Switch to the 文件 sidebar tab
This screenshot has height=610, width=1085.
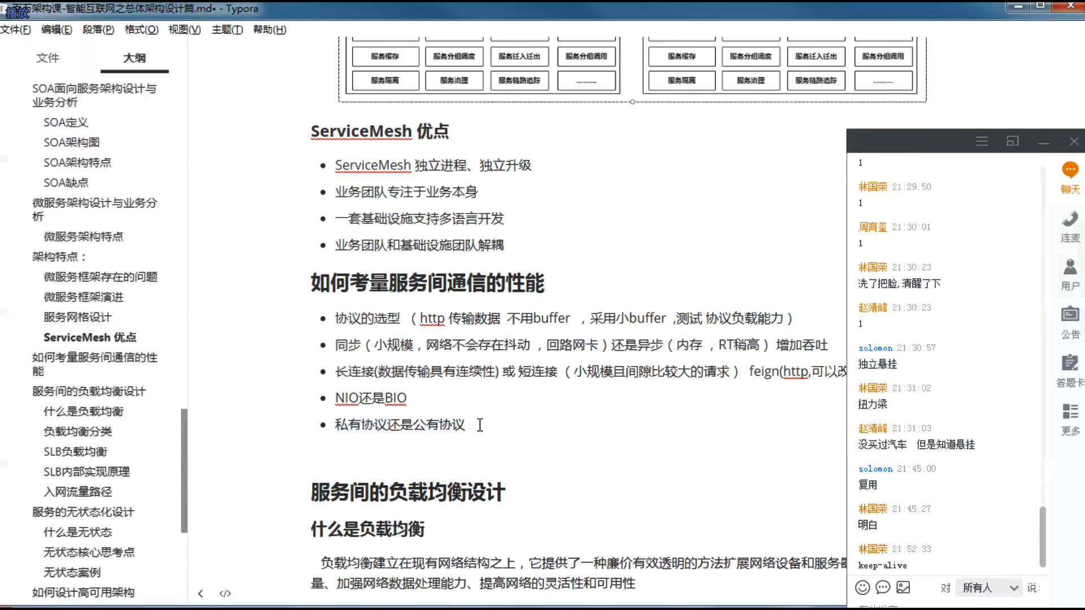[x=47, y=58]
